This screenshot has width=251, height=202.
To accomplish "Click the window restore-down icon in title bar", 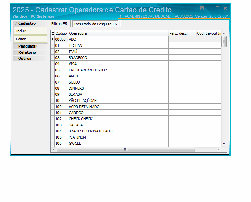I will pos(202,8).
